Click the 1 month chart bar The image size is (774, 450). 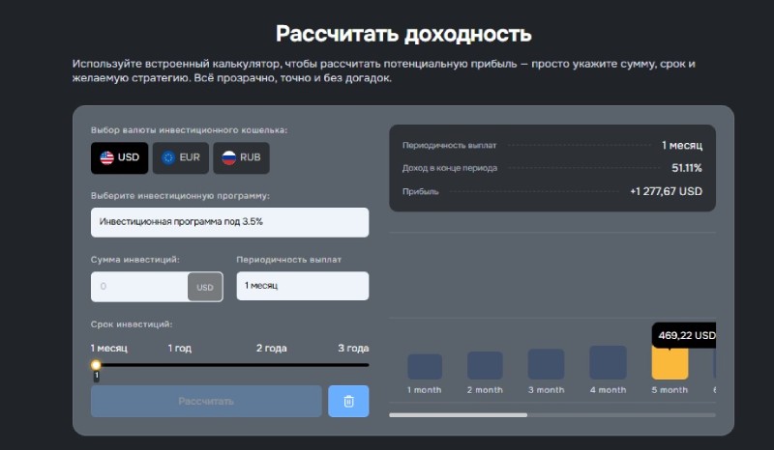pyautogui.click(x=425, y=366)
